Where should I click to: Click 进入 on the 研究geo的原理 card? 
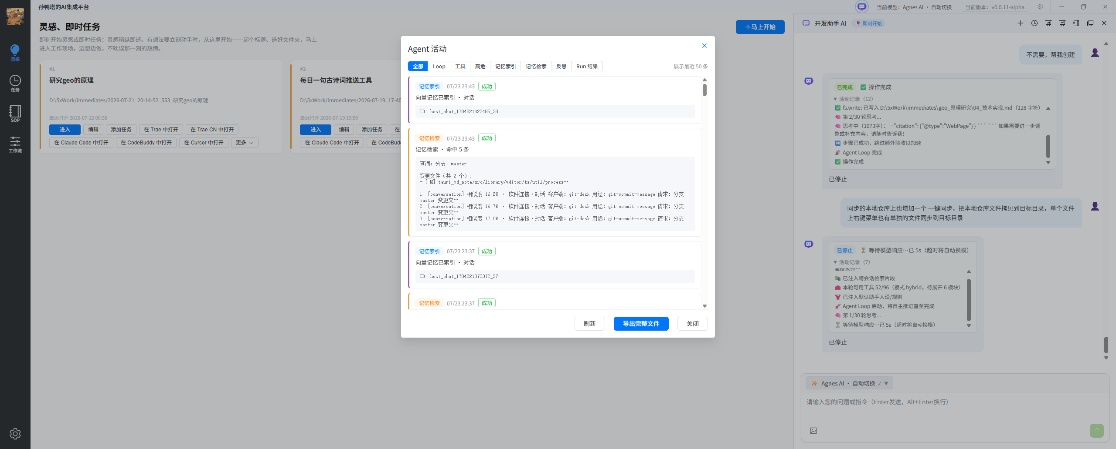pos(65,130)
